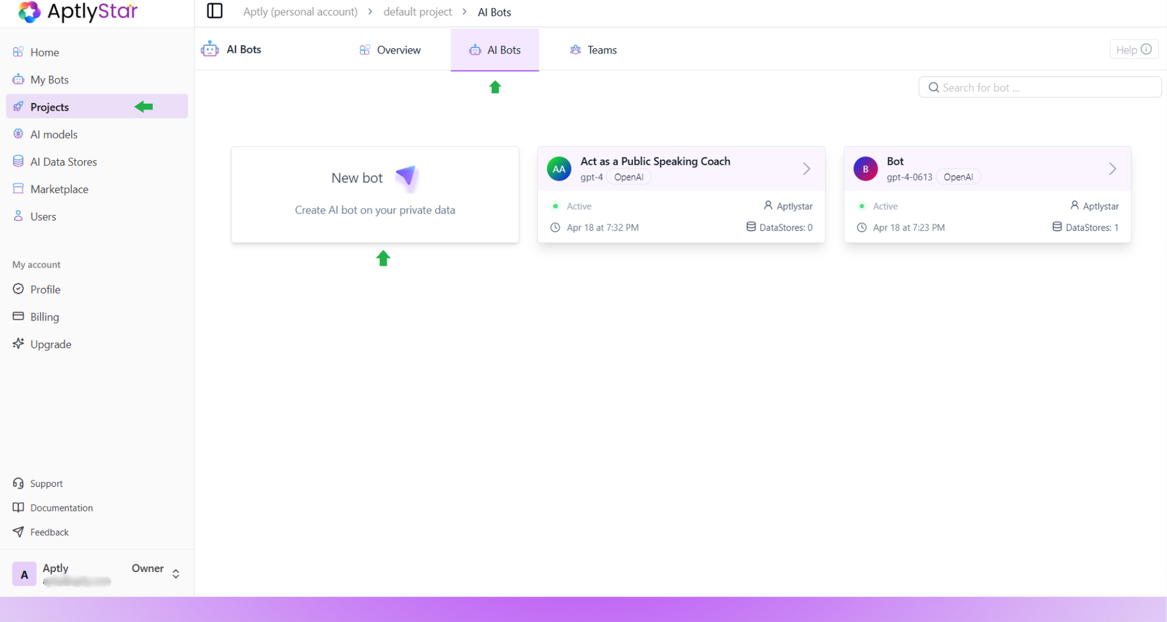Click the Users person icon

[18, 216]
